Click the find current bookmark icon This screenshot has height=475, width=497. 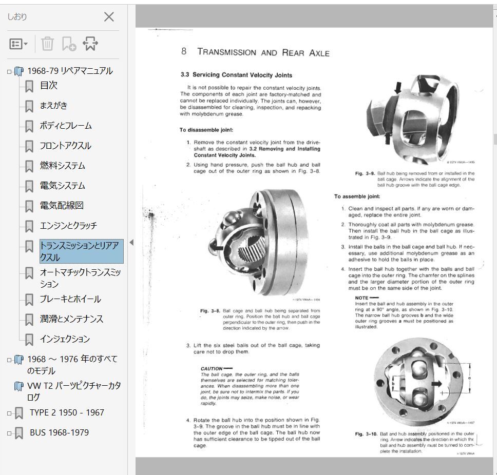(90, 44)
